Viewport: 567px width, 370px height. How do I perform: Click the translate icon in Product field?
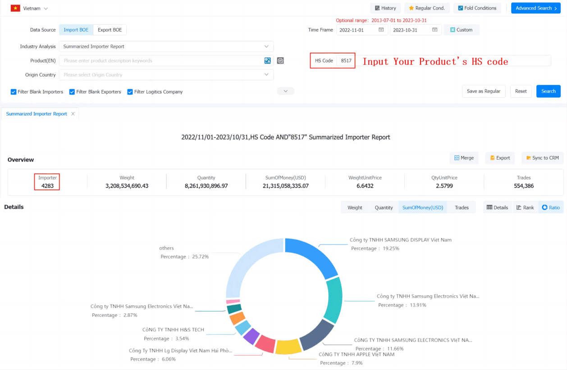click(x=267, y=61)
